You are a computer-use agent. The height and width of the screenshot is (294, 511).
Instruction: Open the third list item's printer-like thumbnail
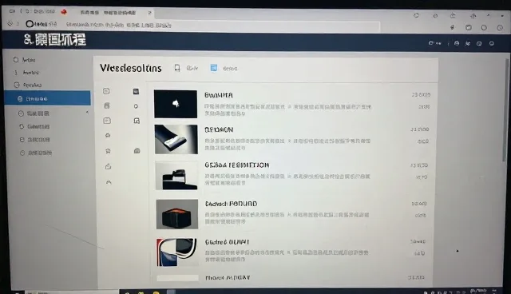(x=176, y=176)
